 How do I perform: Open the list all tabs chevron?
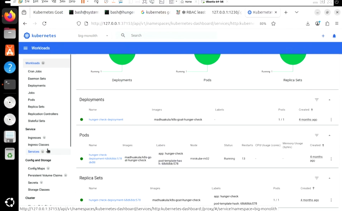(297, 13)
